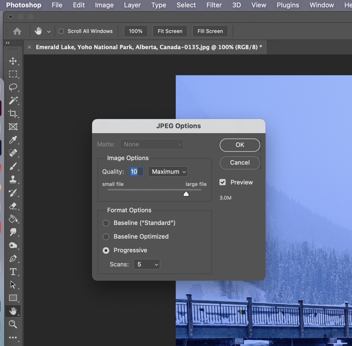Open the Select menu
Screen dimensions: 352x346
pos(186,5)
